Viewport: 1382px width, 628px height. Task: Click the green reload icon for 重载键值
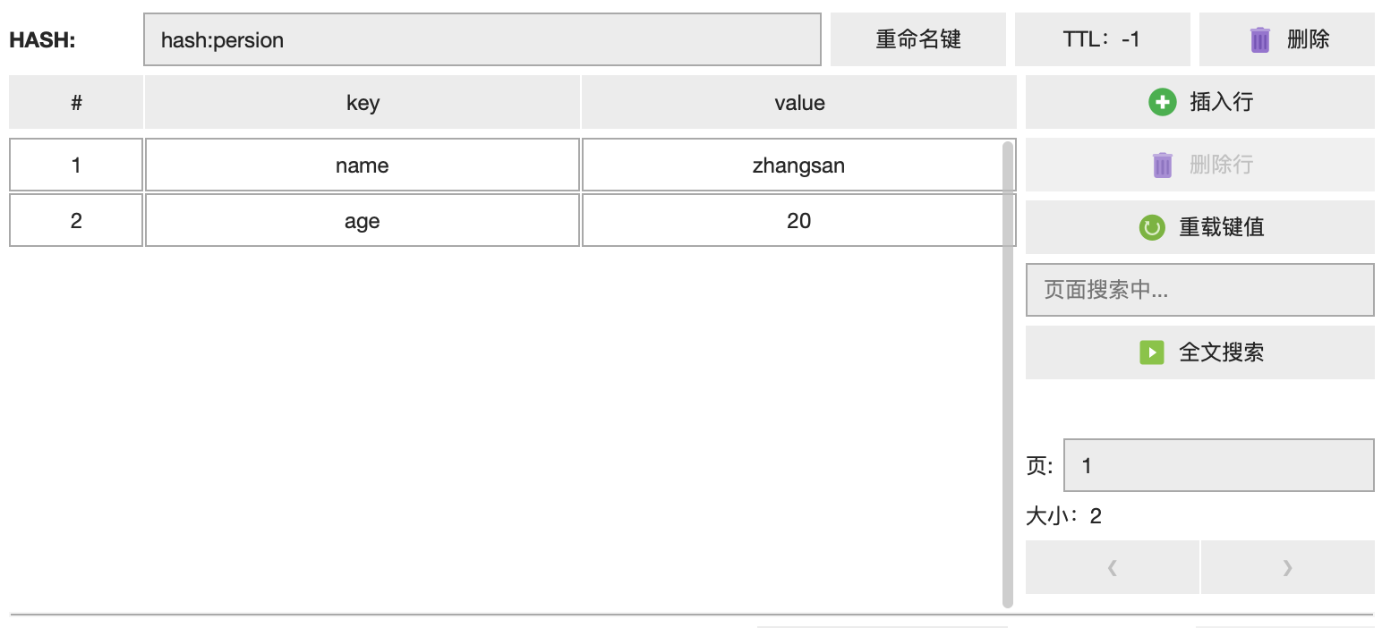point(1152,227)
